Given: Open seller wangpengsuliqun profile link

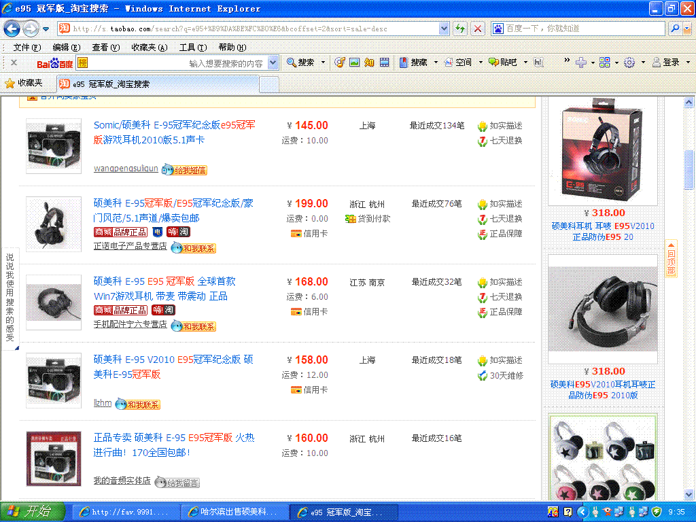Looking at the screenshot, I should point(126,169).
